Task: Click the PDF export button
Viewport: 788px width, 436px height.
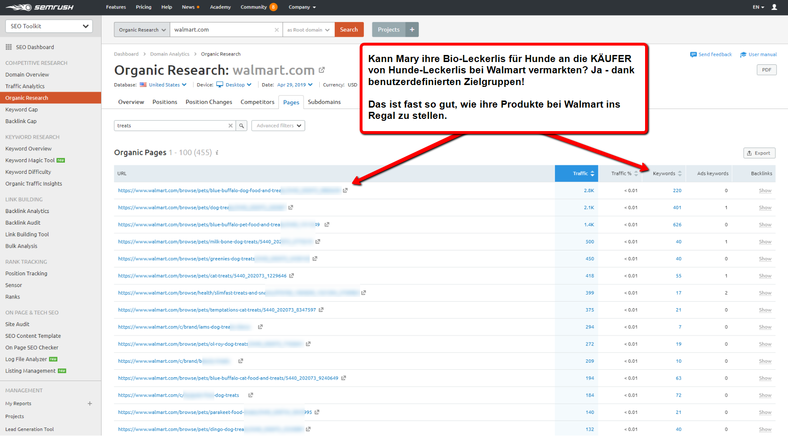Action: [x=766, y=70]
